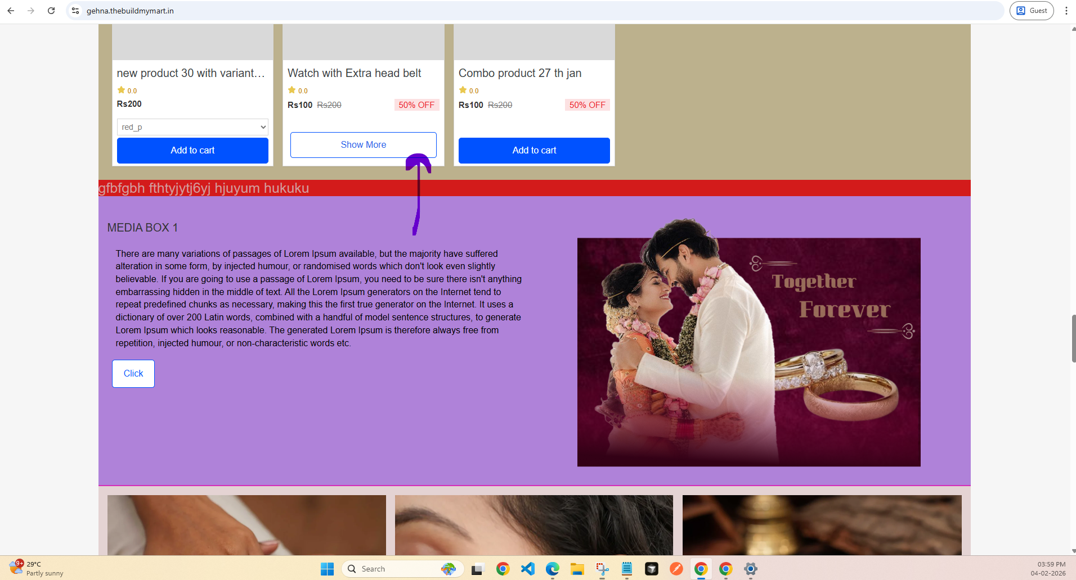This screenshot has height=580, width=1076.
Task: Click the rating star on Combo product
Action: [x=463, y=90]
